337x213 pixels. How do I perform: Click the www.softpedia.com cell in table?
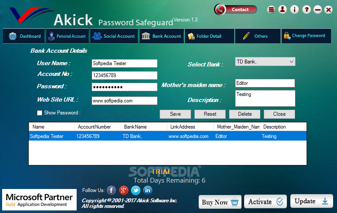(188, 136)
